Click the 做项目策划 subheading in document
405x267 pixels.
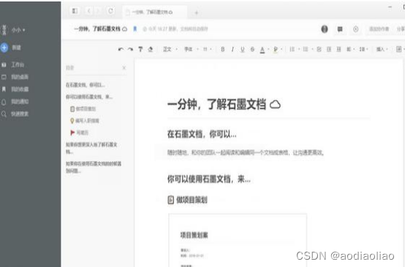click(188, 200)
